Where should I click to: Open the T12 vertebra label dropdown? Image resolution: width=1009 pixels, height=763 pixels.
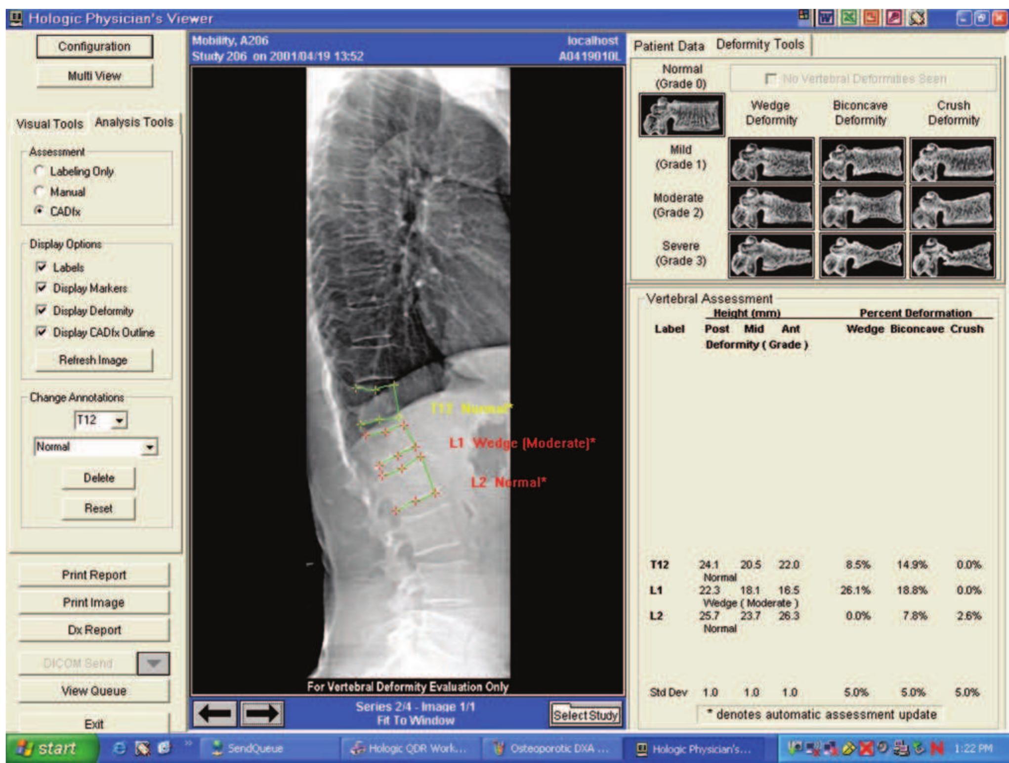(119, 421)
